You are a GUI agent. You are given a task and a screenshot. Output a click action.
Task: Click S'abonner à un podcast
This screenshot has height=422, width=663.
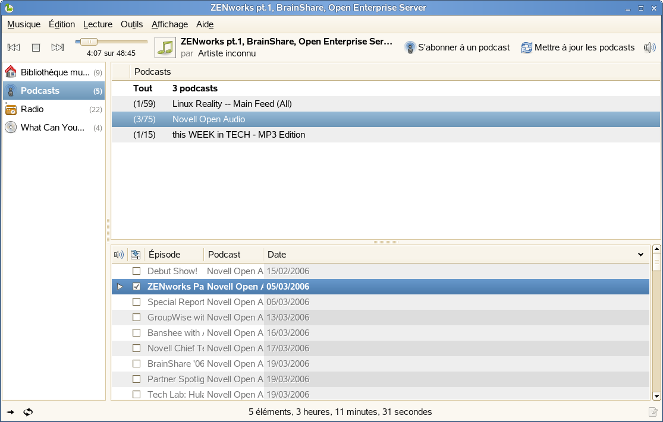click(x=457, y=47)
